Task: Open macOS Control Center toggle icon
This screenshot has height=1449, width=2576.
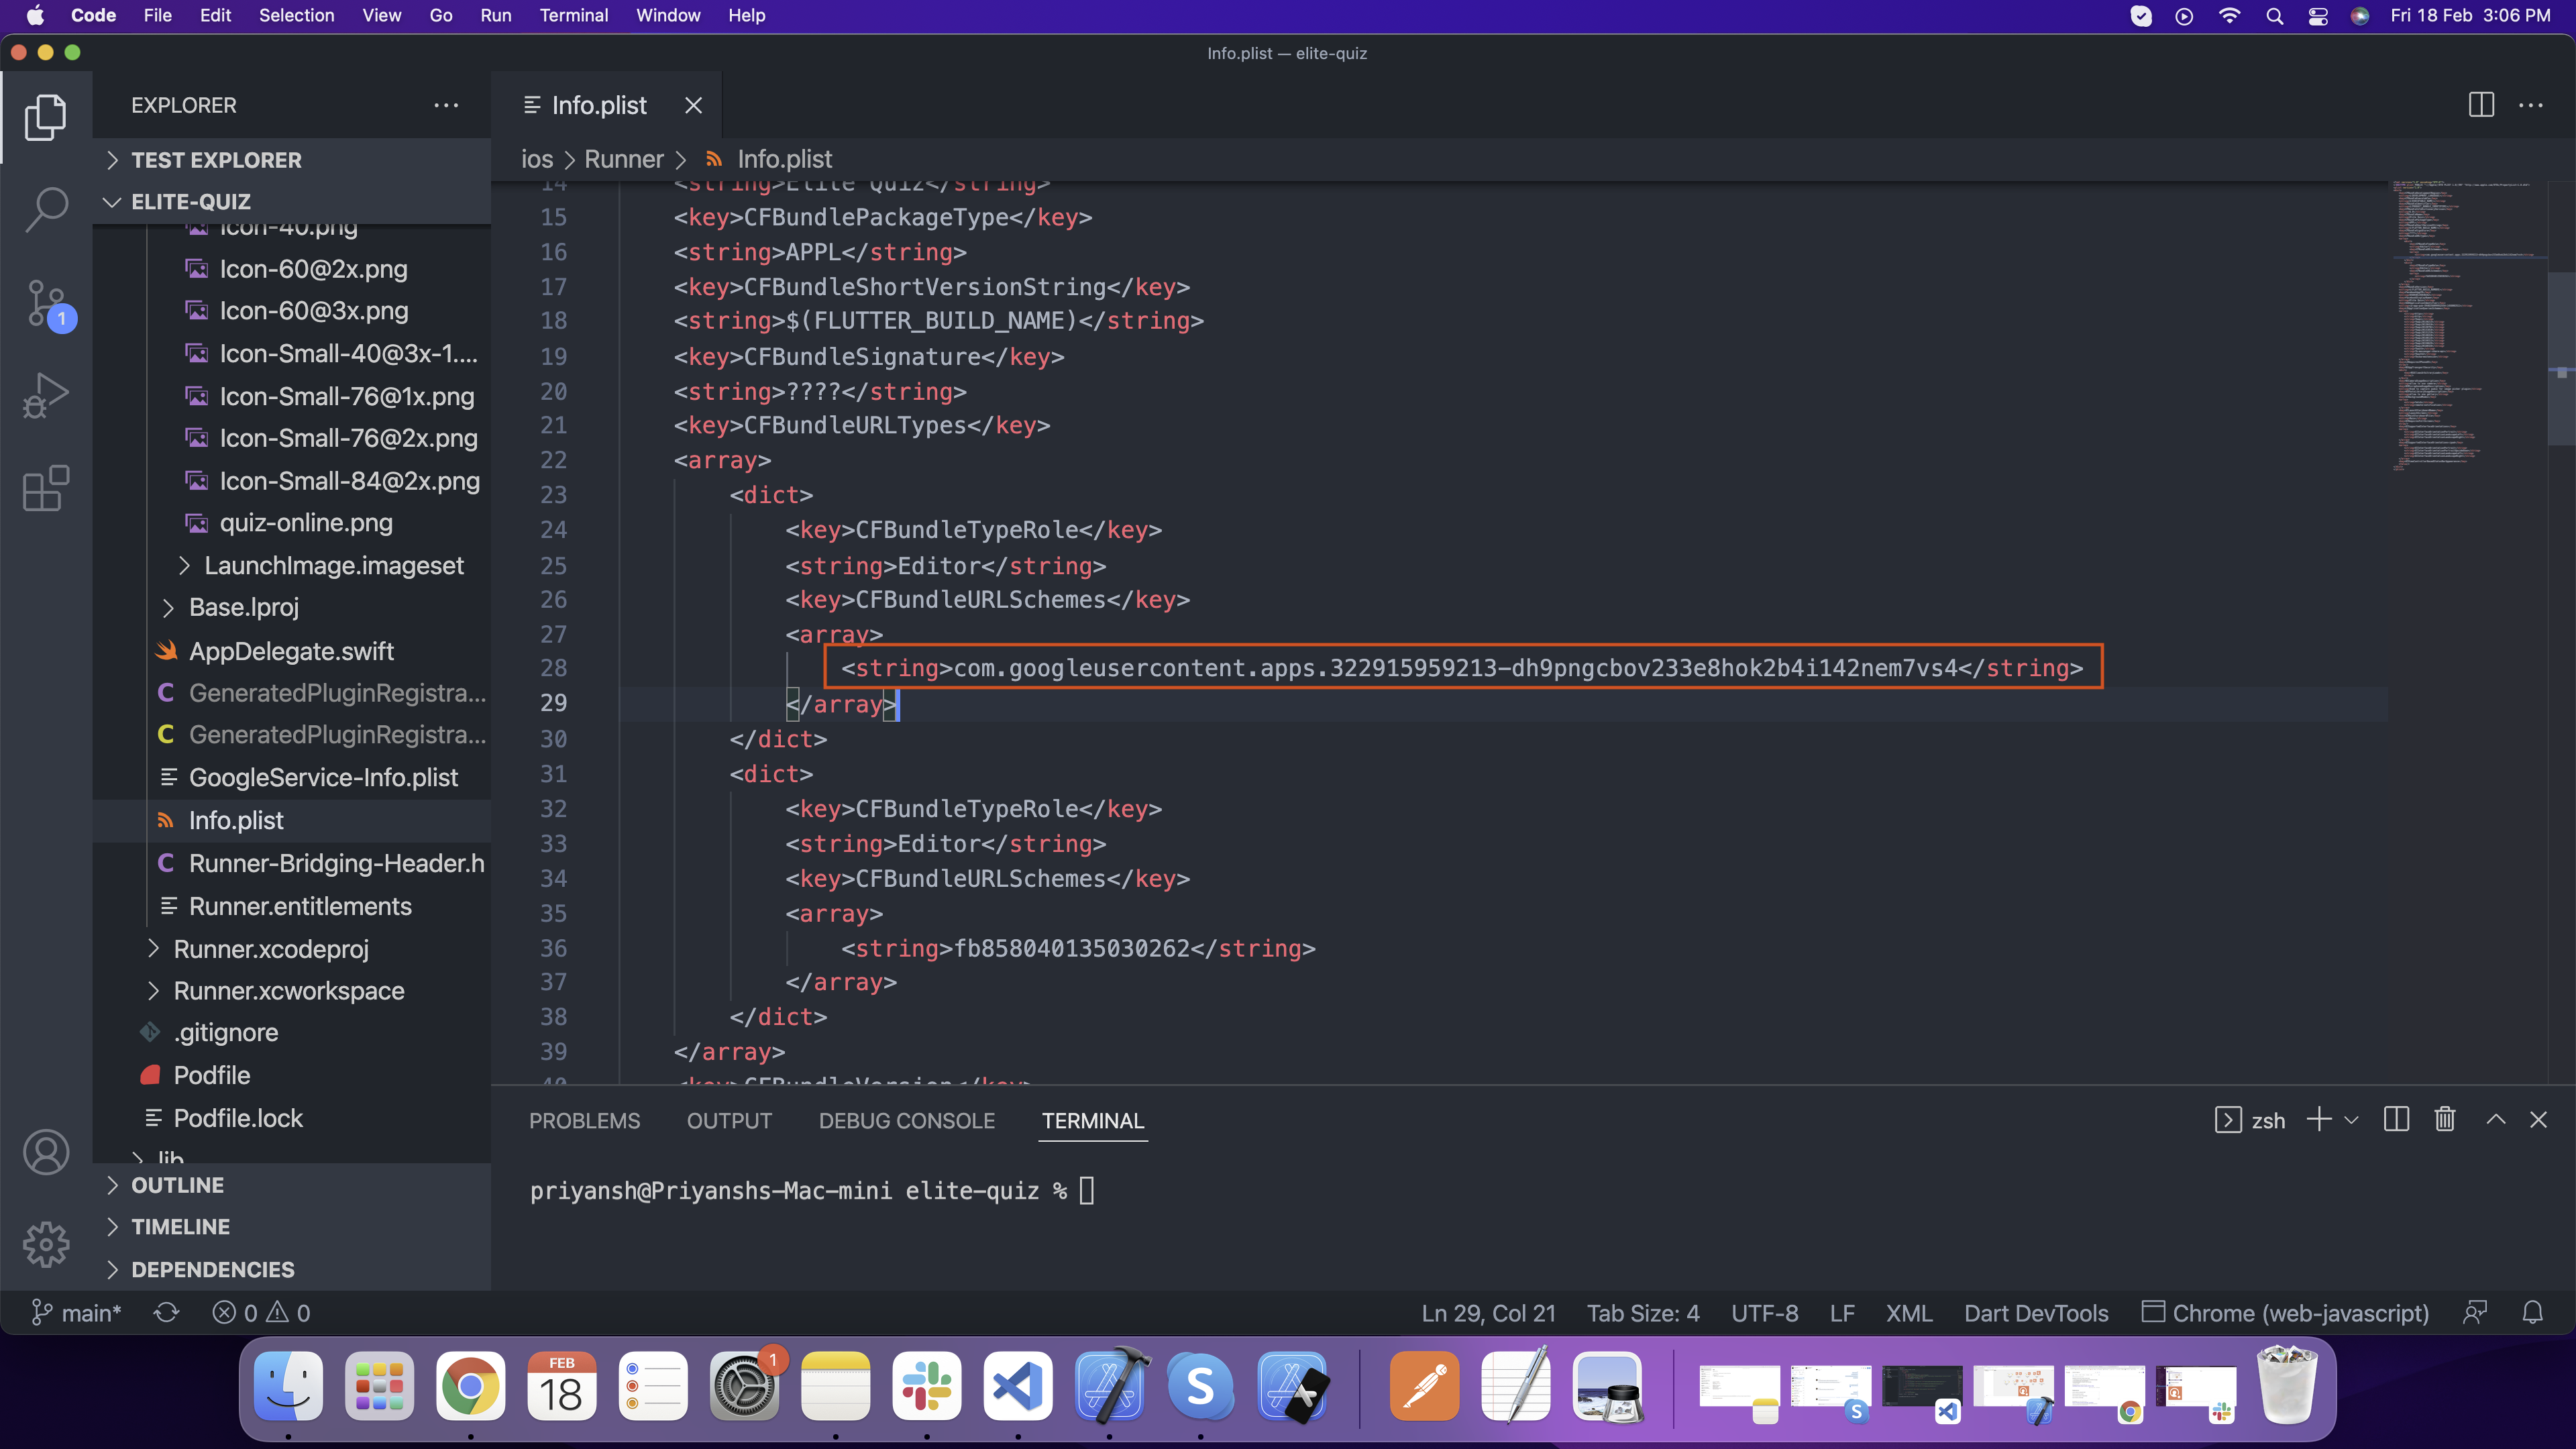Action: click(2317, 16)
